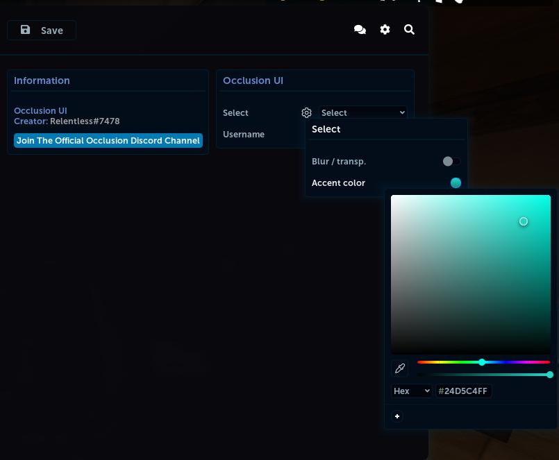Screen dimensions: 559x460
Task: Select the Information panel header
Action: pos(42,80)
